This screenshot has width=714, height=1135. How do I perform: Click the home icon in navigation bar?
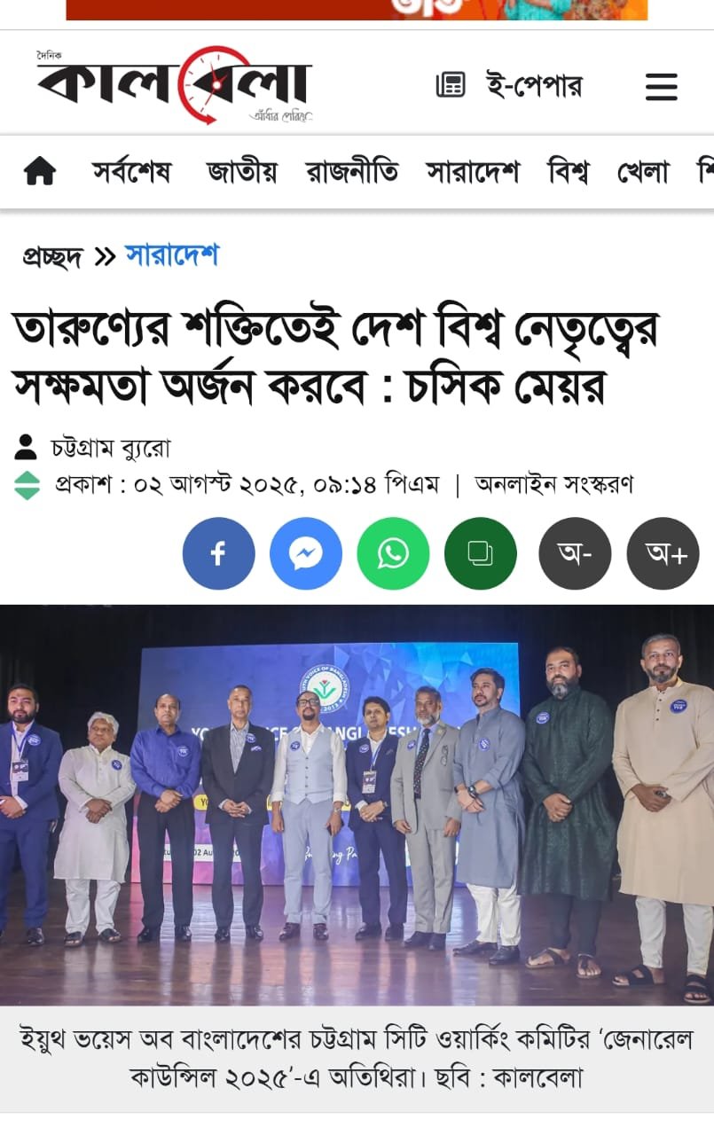pyautogui.click(x=40, y=170)
